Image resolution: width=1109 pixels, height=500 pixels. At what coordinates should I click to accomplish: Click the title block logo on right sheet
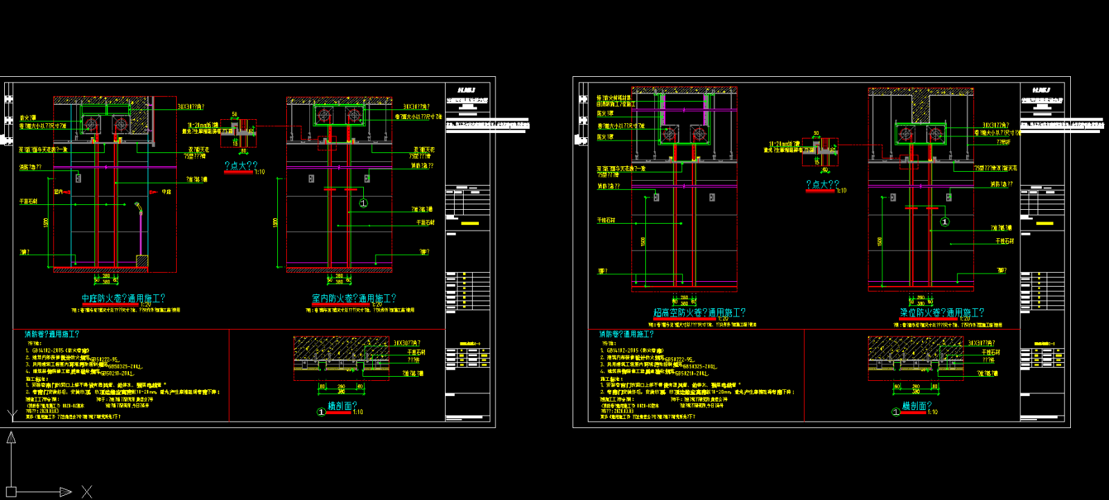[x=1040, y=90]
